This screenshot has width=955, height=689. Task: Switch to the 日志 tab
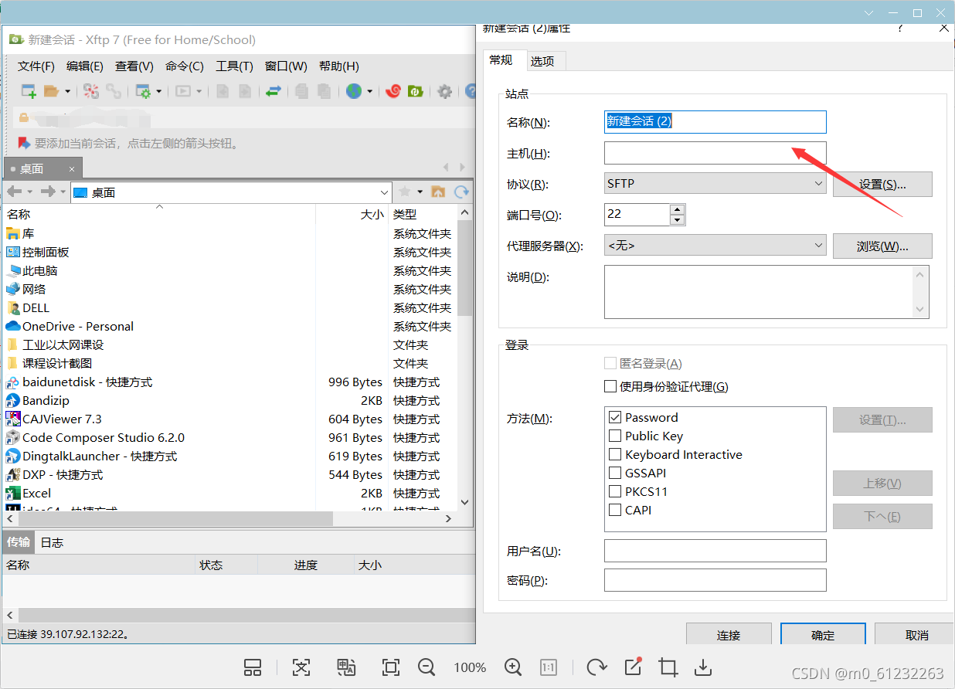[52, 542]
